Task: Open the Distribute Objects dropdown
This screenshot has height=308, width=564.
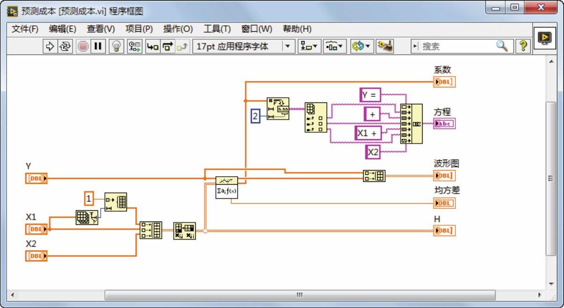Action: tap(334, 46)
